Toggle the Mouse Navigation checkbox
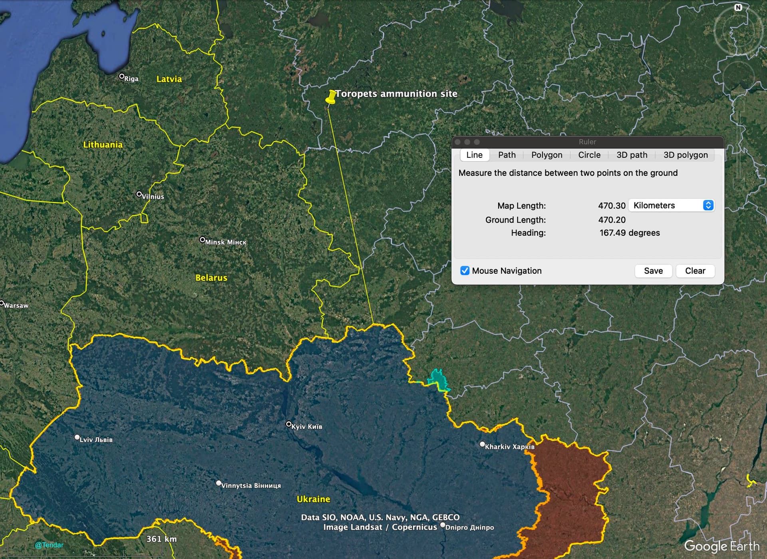This screenshot has height=559, width=767. point(465,271)
